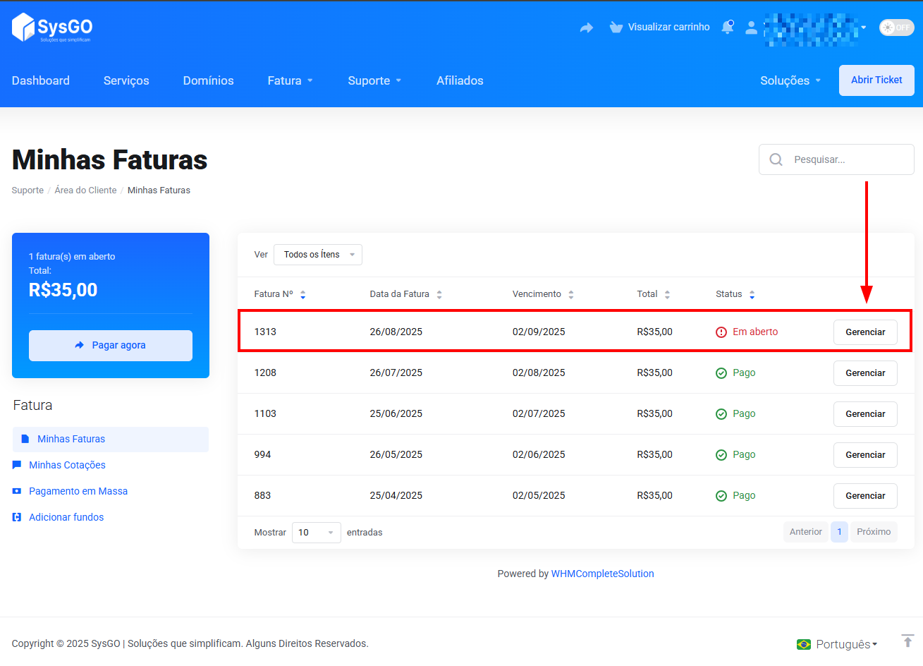
Task: Sort by Fatura Nº column arrows
Action: point(302,295)
